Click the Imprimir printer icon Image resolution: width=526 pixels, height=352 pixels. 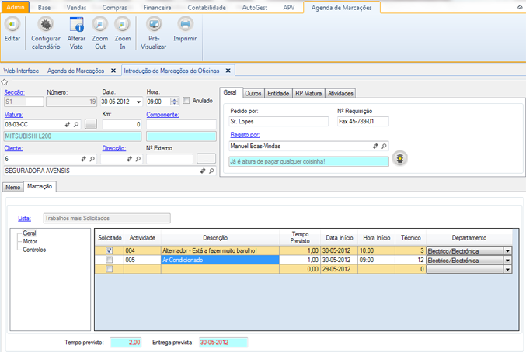[x=185, y=24]
